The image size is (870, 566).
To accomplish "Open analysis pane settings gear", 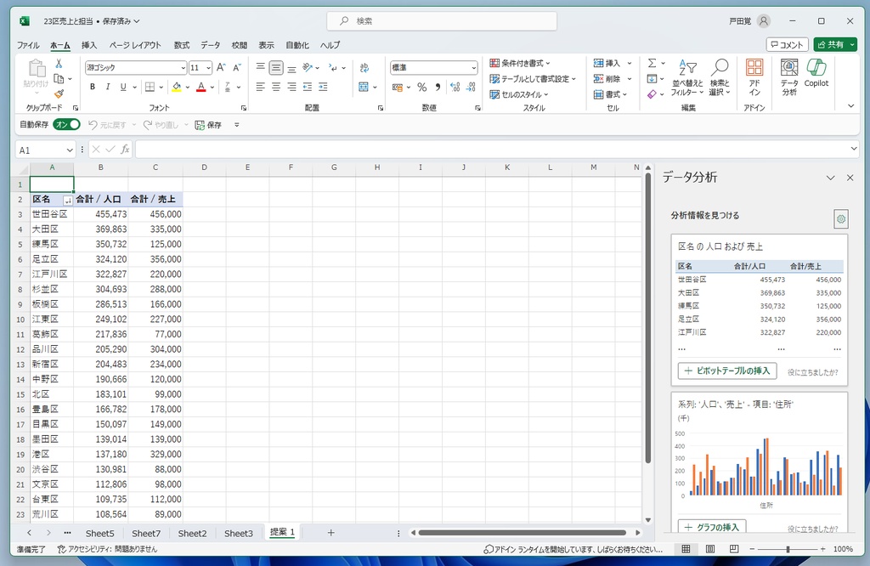I will [x=841, y=219].
